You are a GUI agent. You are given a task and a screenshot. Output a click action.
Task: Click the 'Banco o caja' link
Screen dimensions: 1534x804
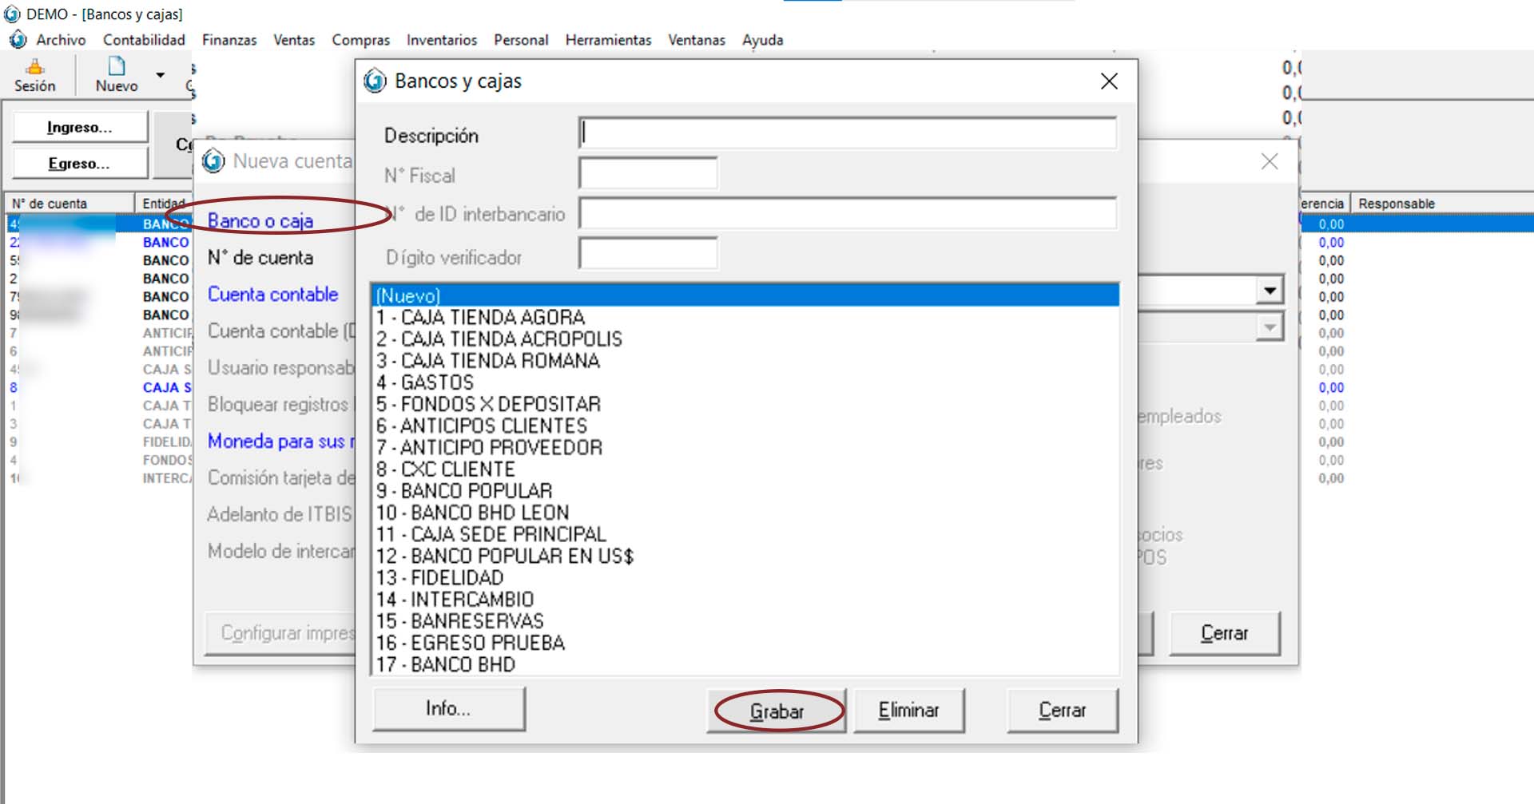tap(260, 221)
